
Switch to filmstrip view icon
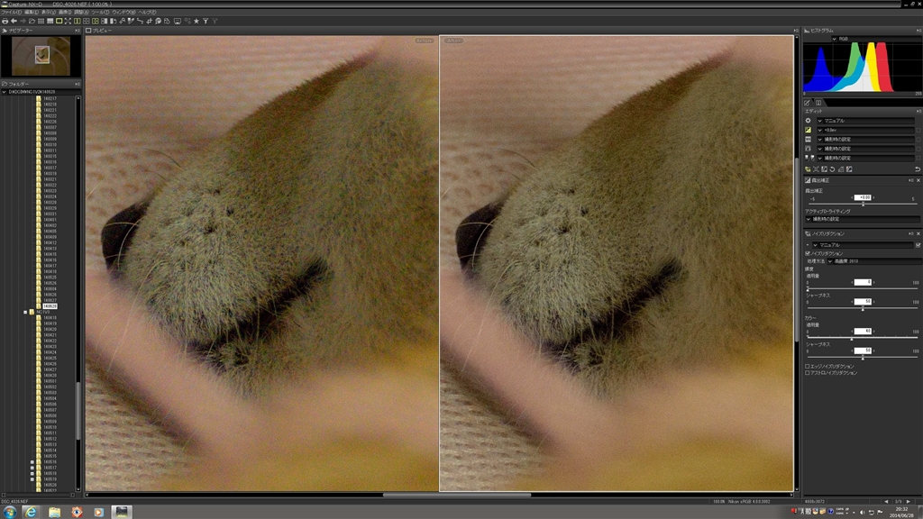[50, 22]
